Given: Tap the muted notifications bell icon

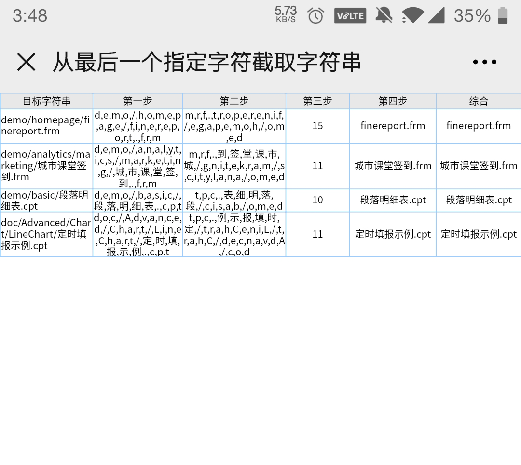Looking at the screenshot, I should click(384, 15).
